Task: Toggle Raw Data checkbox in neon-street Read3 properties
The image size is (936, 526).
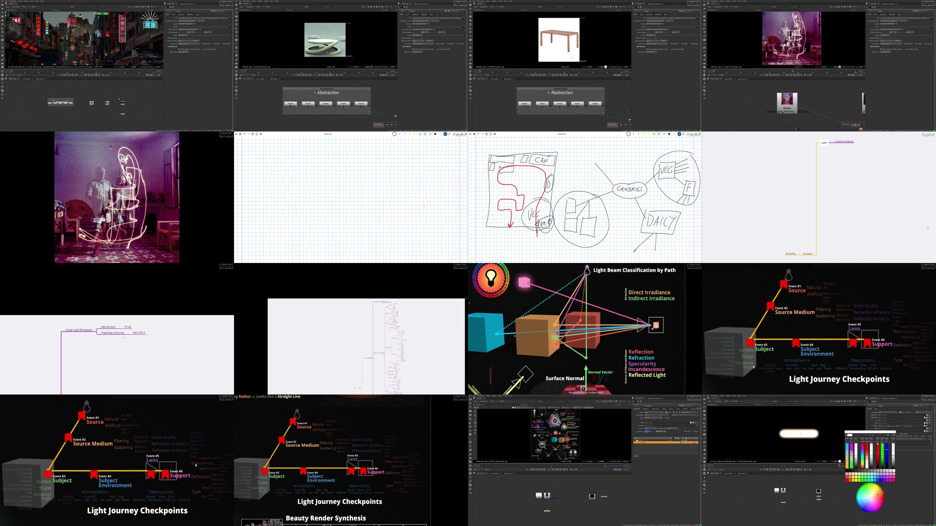Action: point(212,44)
